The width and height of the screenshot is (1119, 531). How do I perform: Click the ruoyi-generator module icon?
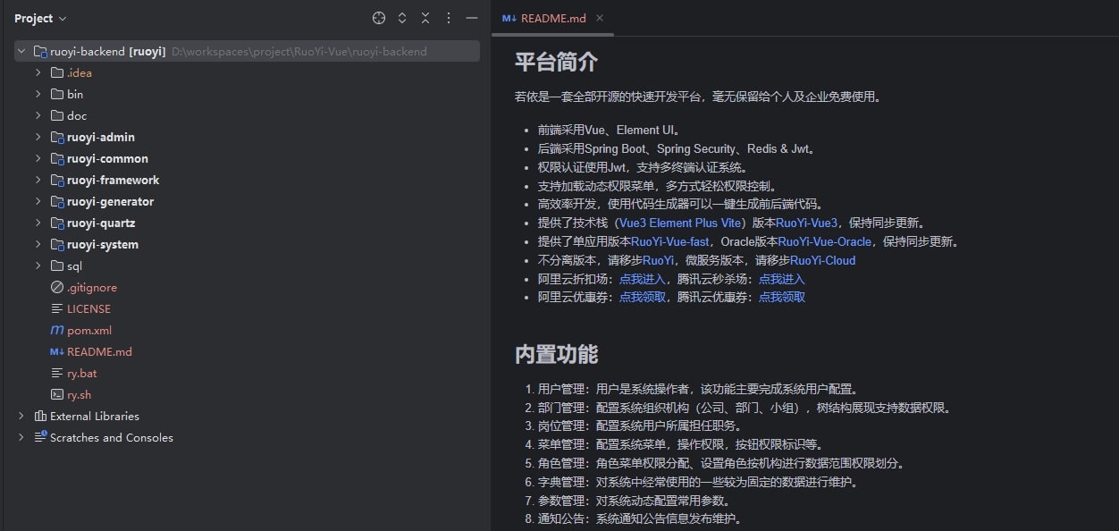coord(57,202)
